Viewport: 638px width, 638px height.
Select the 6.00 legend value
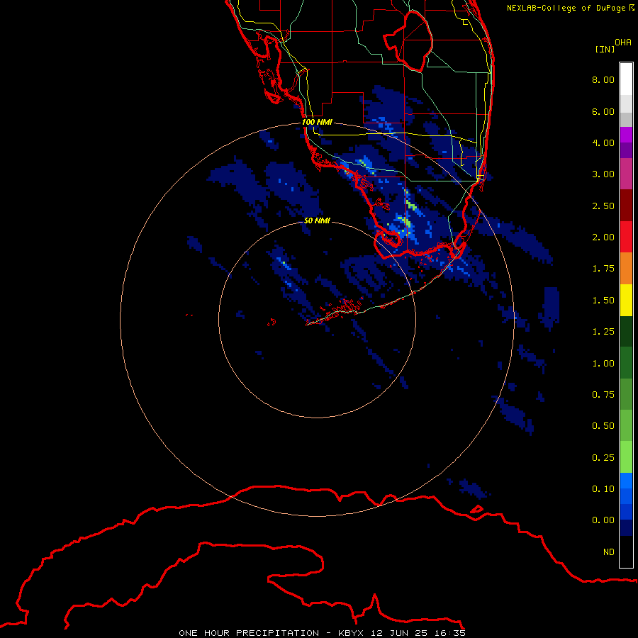[603, 111]
